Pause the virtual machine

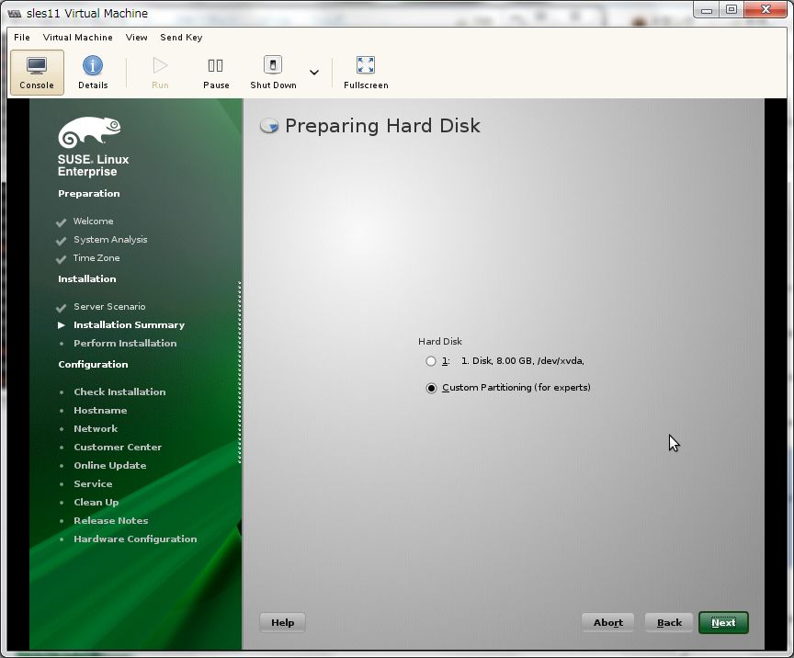click(216, 73)
